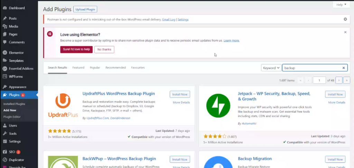Open Automattic author link
This screenshot has width=354, height=168.
pyautogui.click(x=249, y=123)
